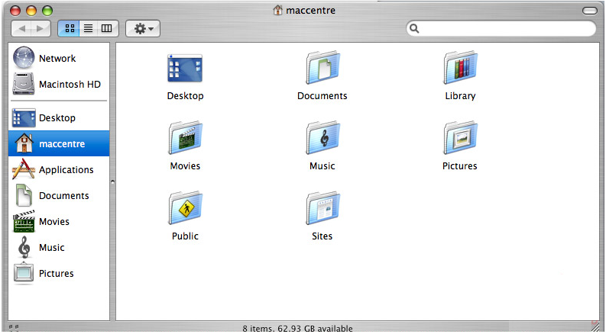Select Desktop in the sidebar
Viewport: 606px width, 334px height.
(x=59, y=117)
